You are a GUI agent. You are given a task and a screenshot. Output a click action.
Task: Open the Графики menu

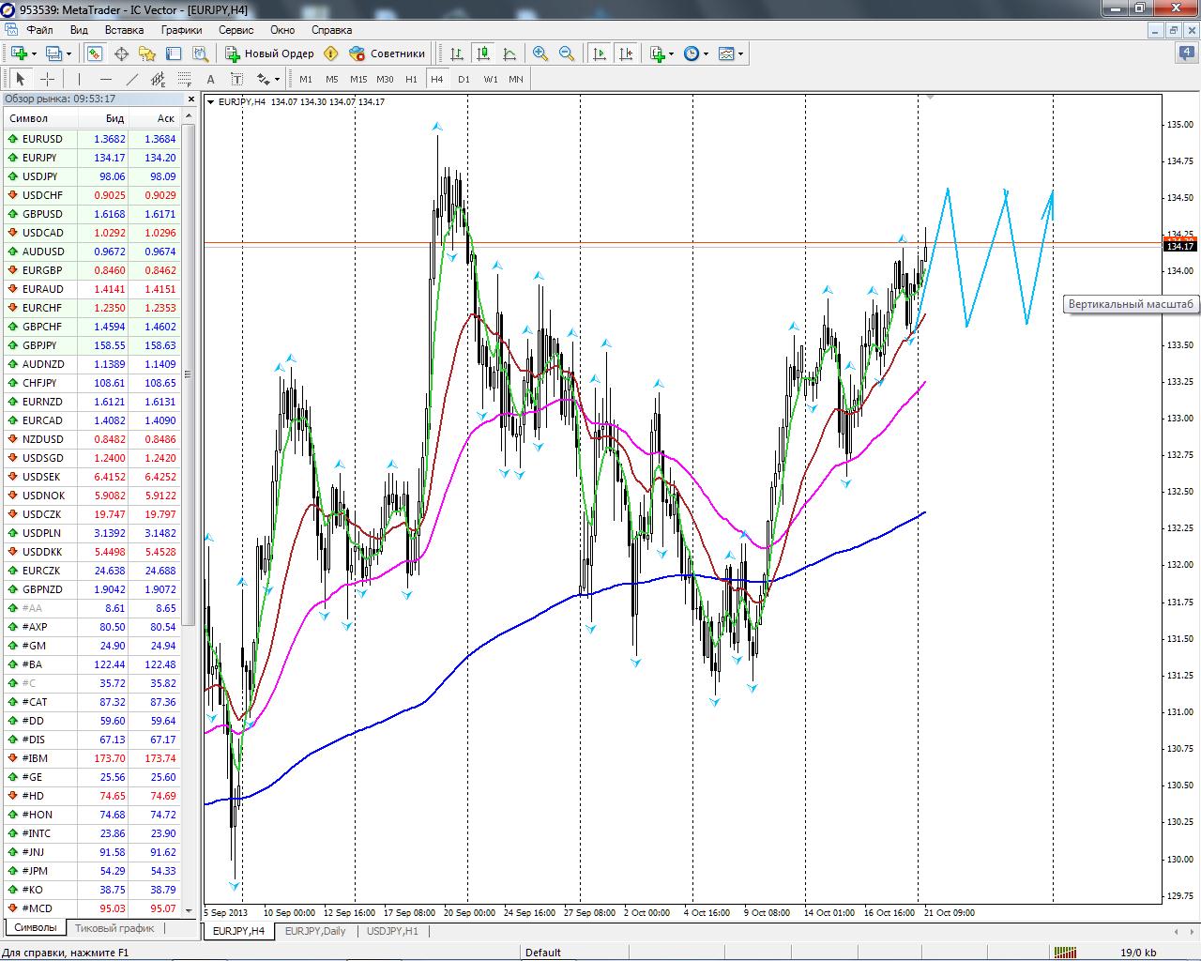pyautogui.click(x=181, y=30)
